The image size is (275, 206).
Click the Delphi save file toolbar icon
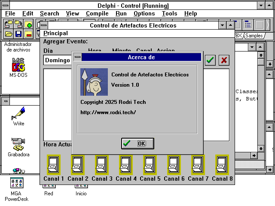point(18,33)
